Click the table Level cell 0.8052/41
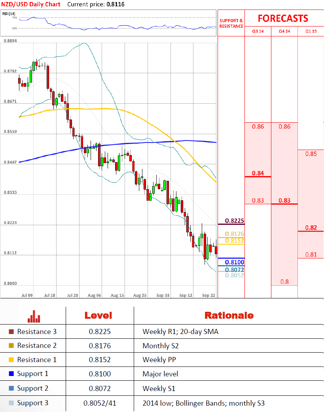This screenshot has height=412, width=324. (100, 403)
